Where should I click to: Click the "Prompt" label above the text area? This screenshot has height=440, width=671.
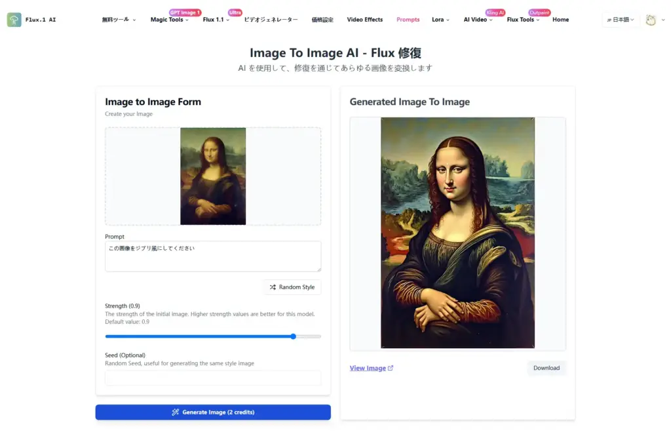[x=115, y=237]
